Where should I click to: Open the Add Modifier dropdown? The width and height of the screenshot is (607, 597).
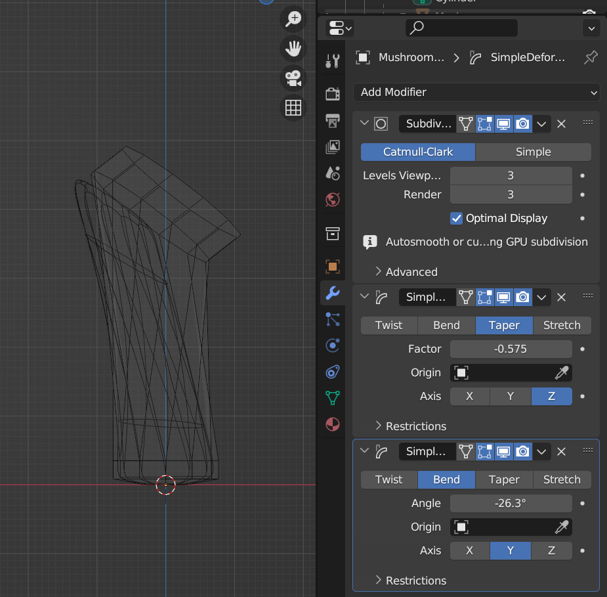point(476,92)
